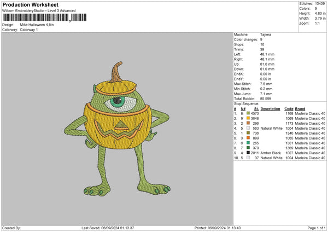Click thread code '1168' in stop 1

click(x=289, y=113)
